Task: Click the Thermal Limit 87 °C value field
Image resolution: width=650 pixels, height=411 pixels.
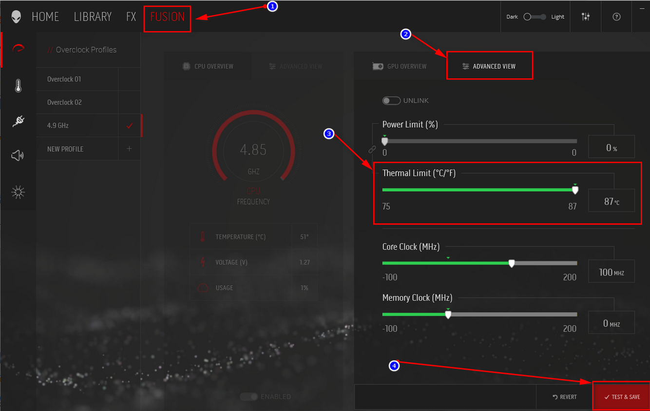Action: (x=612, y=201)
